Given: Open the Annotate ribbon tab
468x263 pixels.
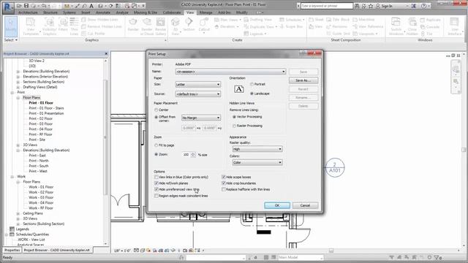Looking at the screenshot, I should (103, 12).
